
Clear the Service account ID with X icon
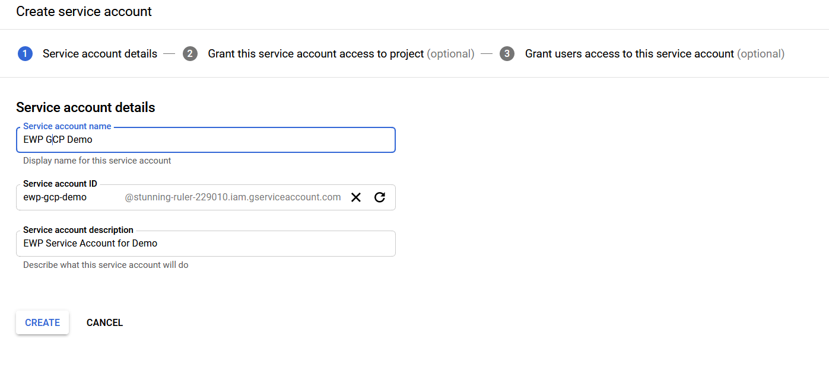click(x=356, y=197)
